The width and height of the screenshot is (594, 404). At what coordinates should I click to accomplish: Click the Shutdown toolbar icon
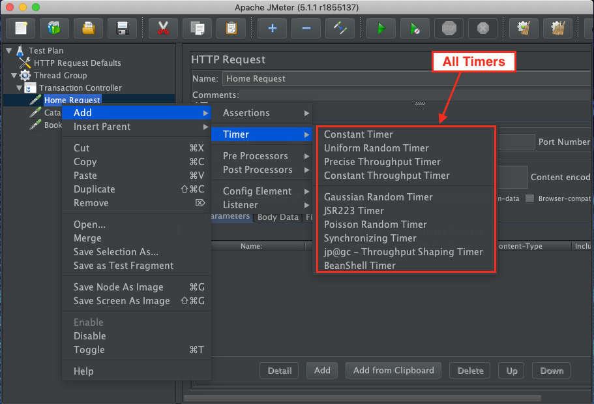point(483,29)
